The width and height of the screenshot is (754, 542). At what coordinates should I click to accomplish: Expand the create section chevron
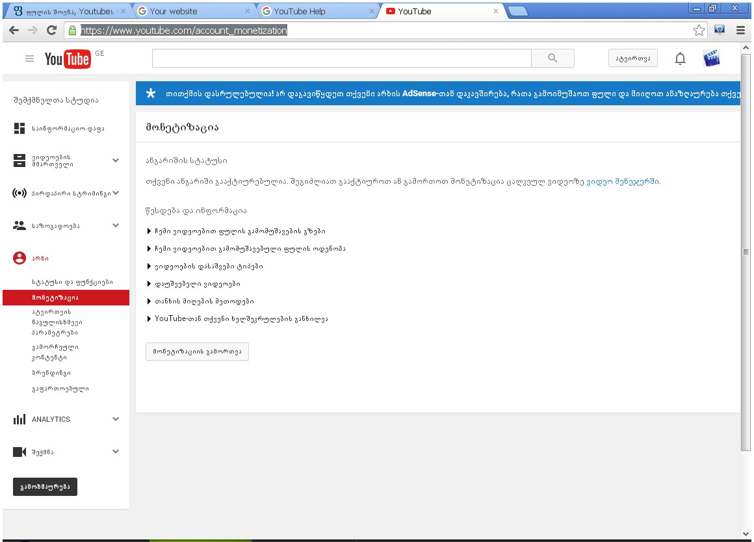point(116,451)
